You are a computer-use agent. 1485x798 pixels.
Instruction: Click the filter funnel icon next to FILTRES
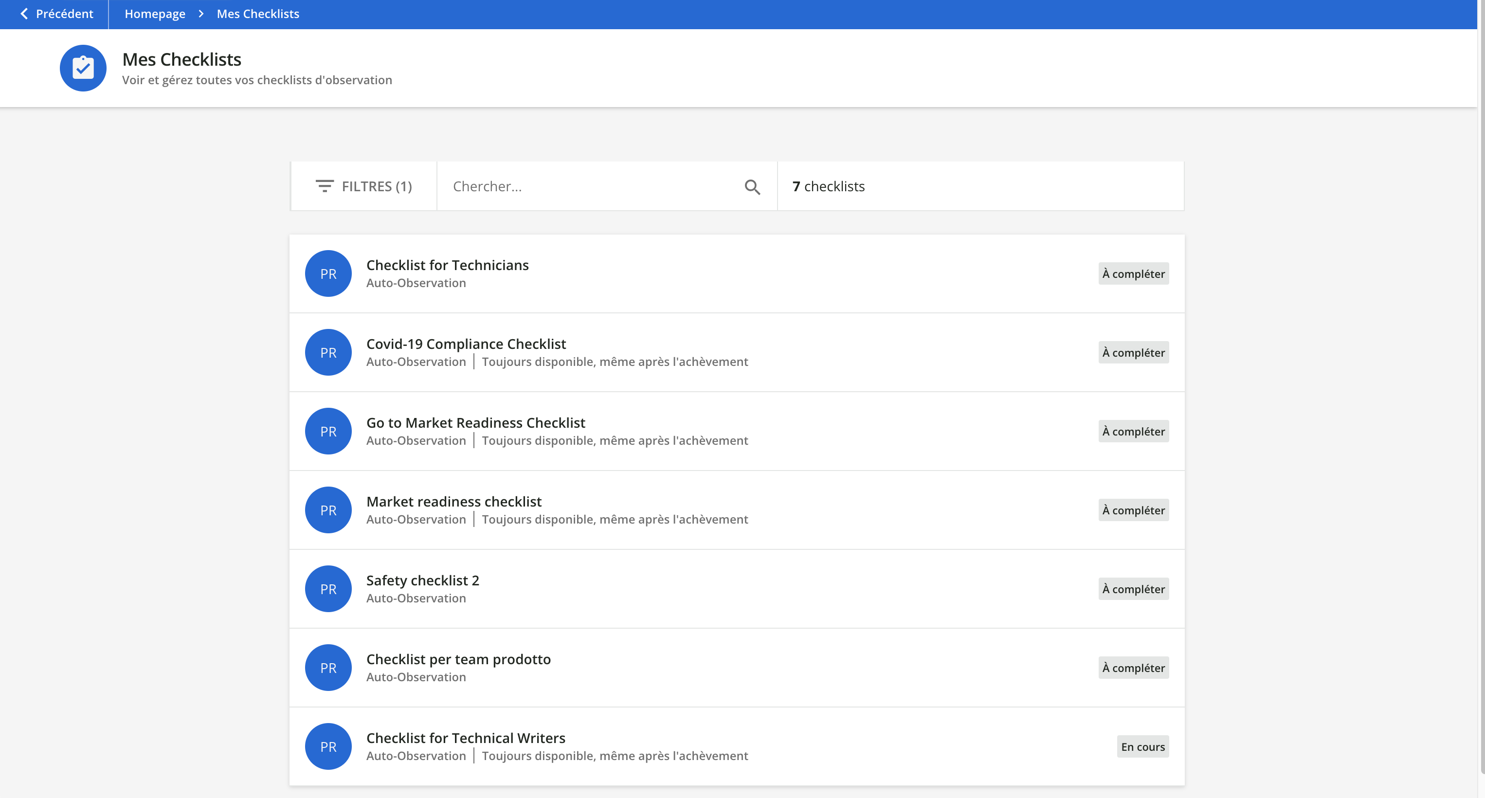[x=325, y=186]
